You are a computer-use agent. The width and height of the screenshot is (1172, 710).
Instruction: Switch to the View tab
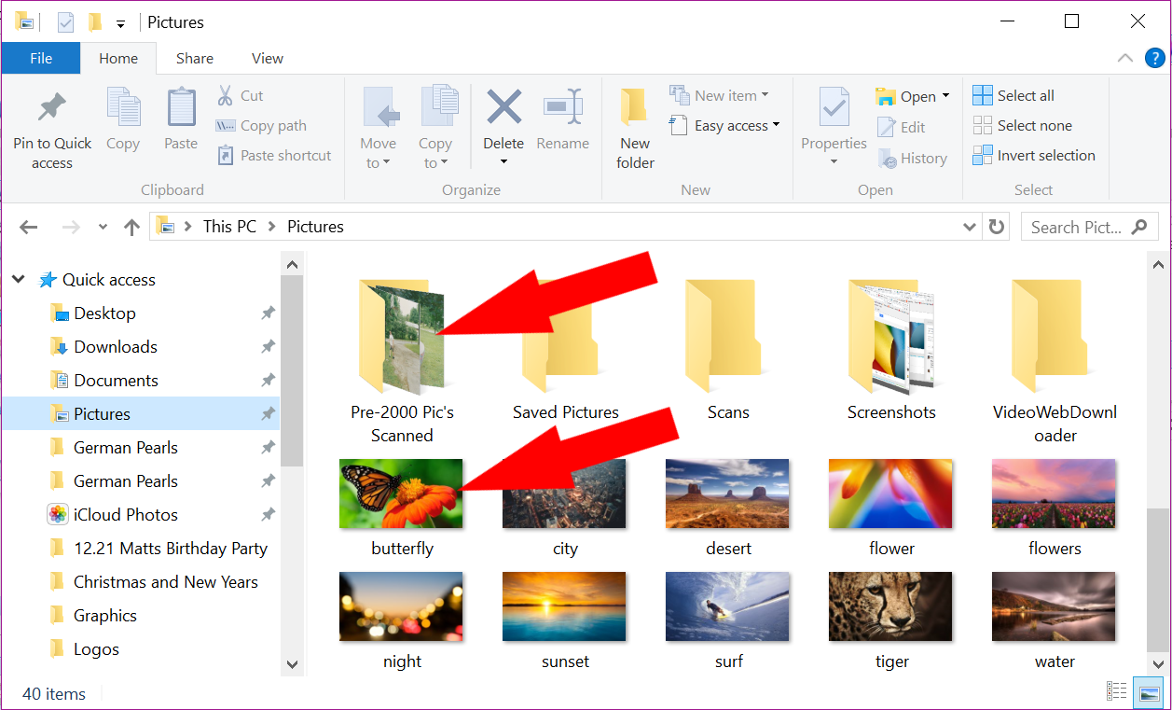click(267, 58)
